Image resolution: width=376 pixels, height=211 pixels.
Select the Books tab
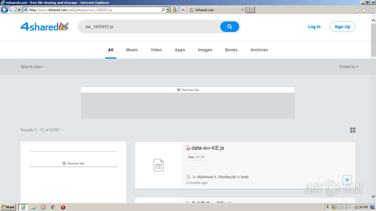tap(231, 50)
